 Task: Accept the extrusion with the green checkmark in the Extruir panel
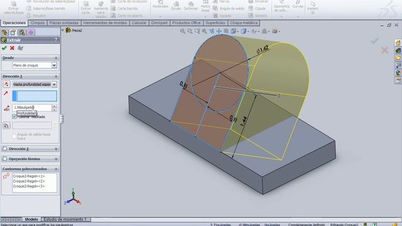pos(4,48)
